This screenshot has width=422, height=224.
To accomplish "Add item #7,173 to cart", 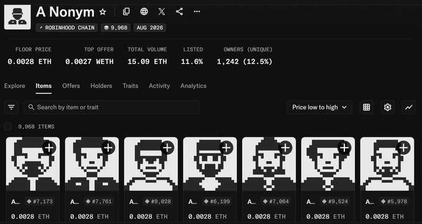I will click(49, 147).
